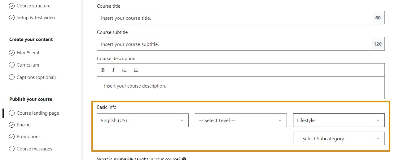
Task: Apply italic formatting in description editor
Action: [113, 70]
